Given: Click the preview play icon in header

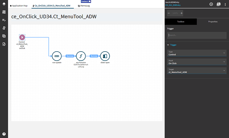Looking at the screenshot, I should tap(211, 4).
